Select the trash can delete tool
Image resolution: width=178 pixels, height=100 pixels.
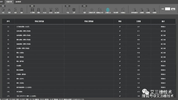22,10
